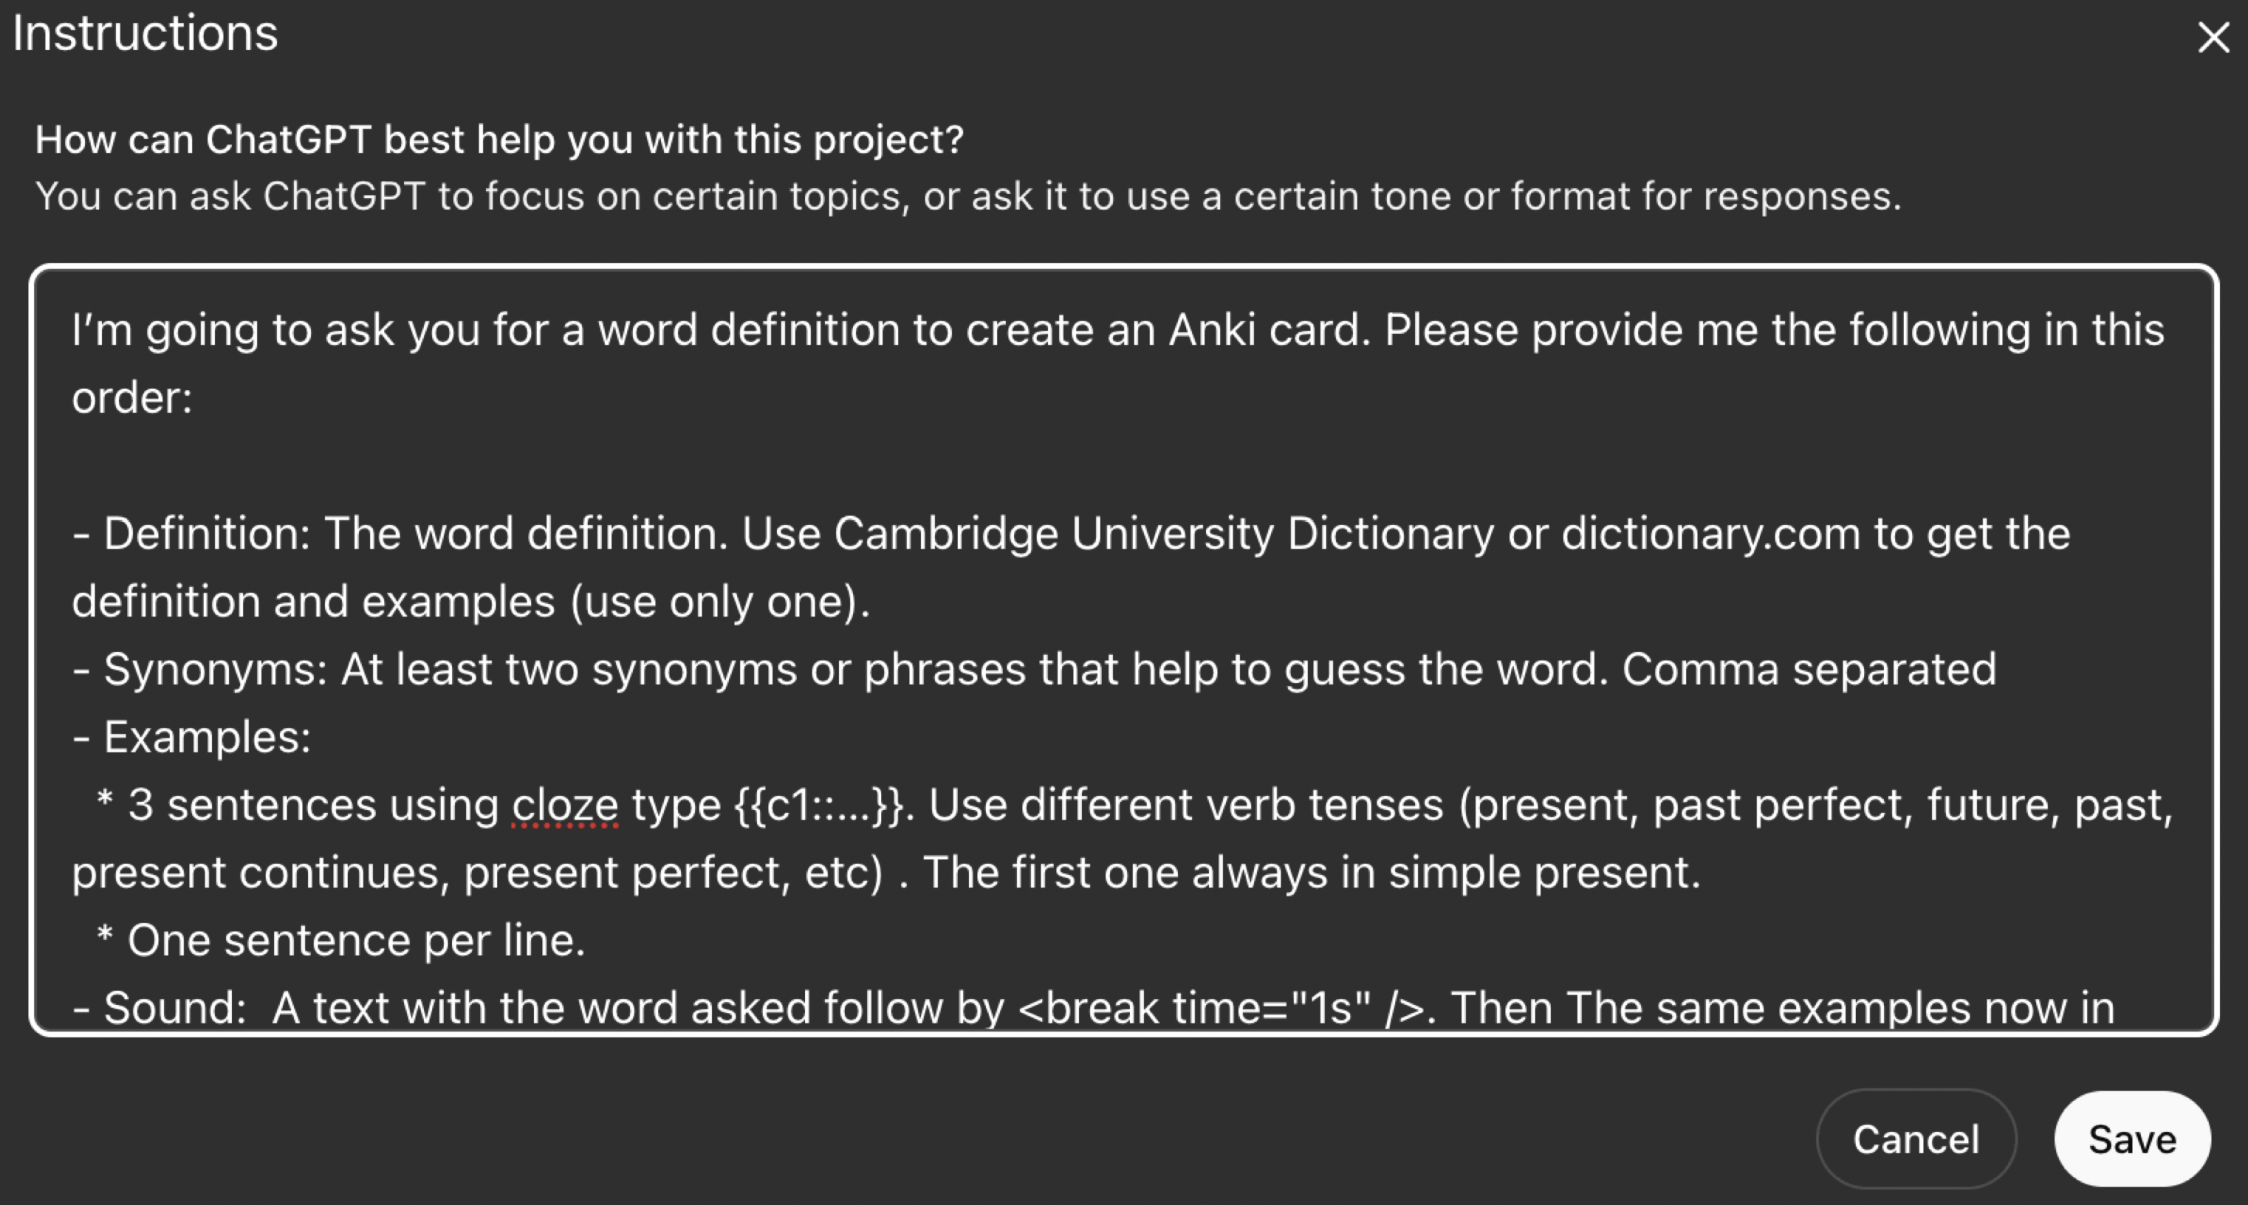
Task: Save the project instructions
Action: (2132, 1139)
